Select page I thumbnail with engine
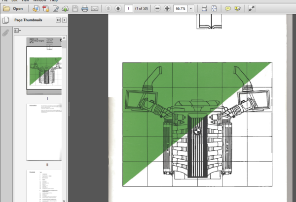 coord(44,66)
